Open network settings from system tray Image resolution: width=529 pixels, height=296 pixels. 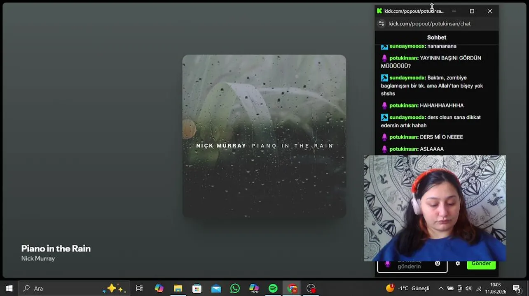click(x=479, y=289)
